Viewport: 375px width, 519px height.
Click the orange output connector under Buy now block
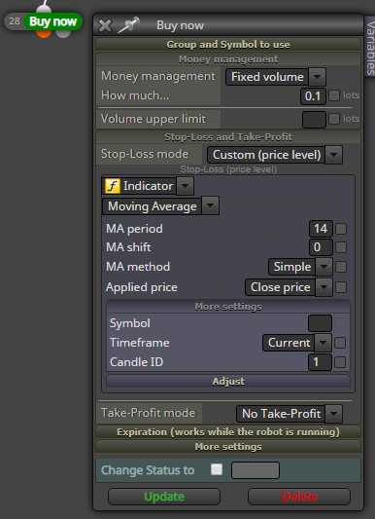(x=44, y=33)
